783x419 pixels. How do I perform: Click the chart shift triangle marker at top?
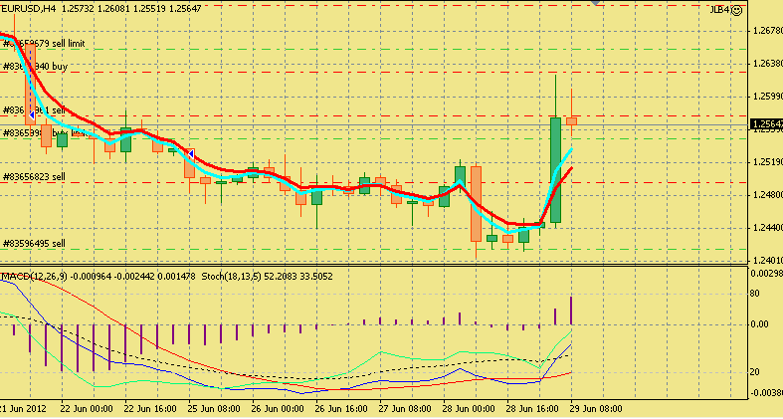[x=595, y=4]
